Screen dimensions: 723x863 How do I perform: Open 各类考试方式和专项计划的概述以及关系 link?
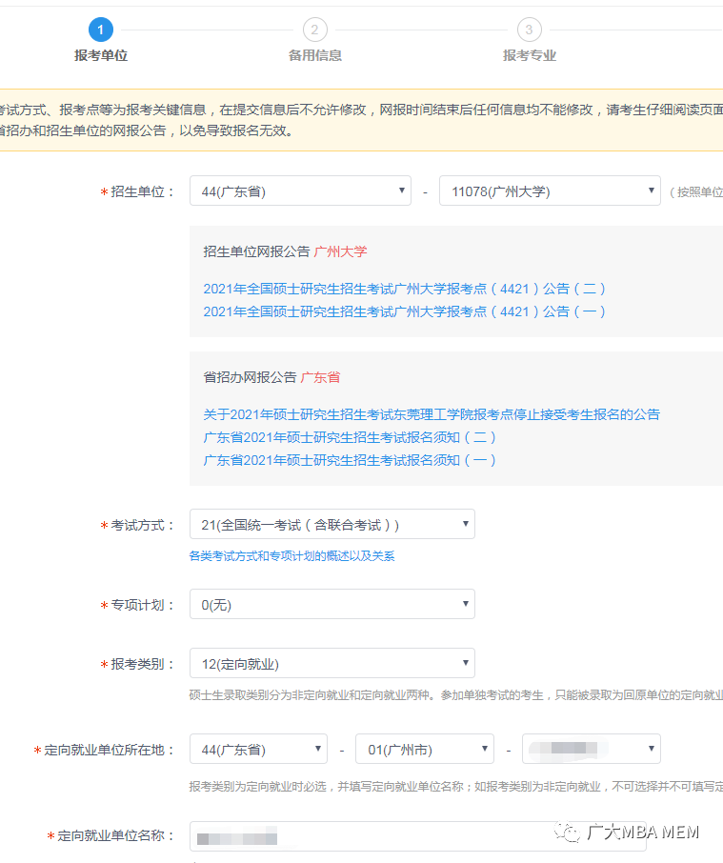[292, 556]
